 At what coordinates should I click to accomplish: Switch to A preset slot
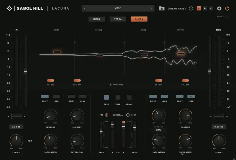(x=199, y=9)
